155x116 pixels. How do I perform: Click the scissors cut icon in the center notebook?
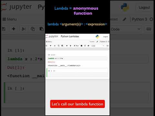55,46
